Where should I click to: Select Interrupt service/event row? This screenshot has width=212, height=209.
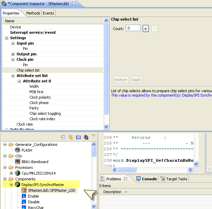[53, 32]
